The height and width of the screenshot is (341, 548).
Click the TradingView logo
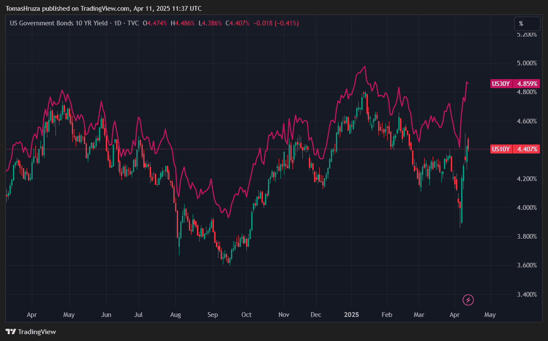pos(31,332)
